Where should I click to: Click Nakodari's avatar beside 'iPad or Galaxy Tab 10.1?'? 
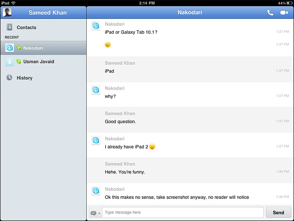coord(95,26)
